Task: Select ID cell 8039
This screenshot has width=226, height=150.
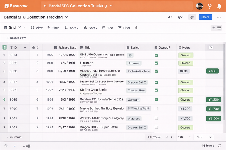Action: [x=19, y=100]
